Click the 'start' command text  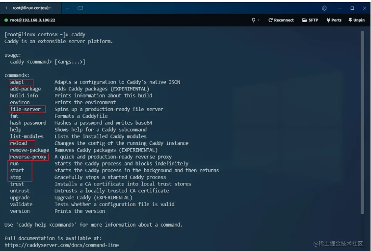pyautogui.click(x=17, y=170)
